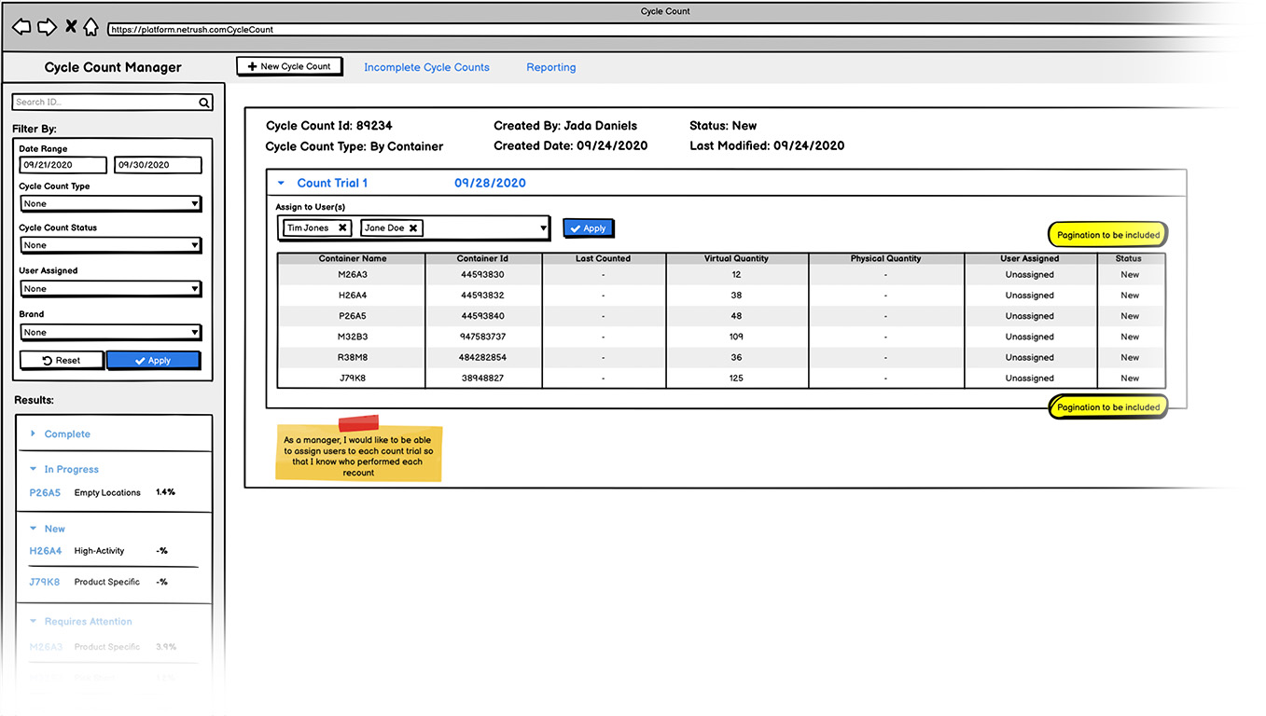Image resolution: width=1266 pixels, height=716 pixels.
Task: Collapse the Count Trial 1 section
Action: 281,183
